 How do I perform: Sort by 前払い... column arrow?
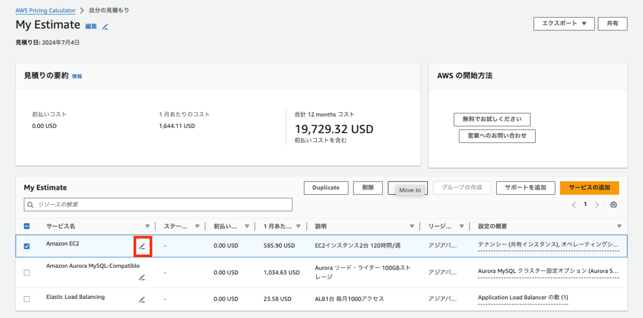[x=247, y=226]
